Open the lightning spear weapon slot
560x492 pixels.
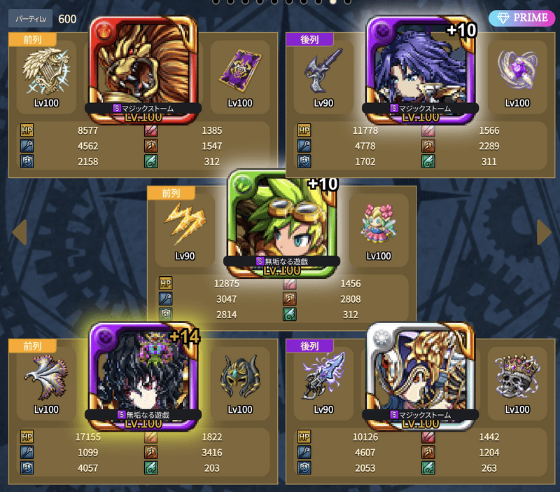click(323, 383)
